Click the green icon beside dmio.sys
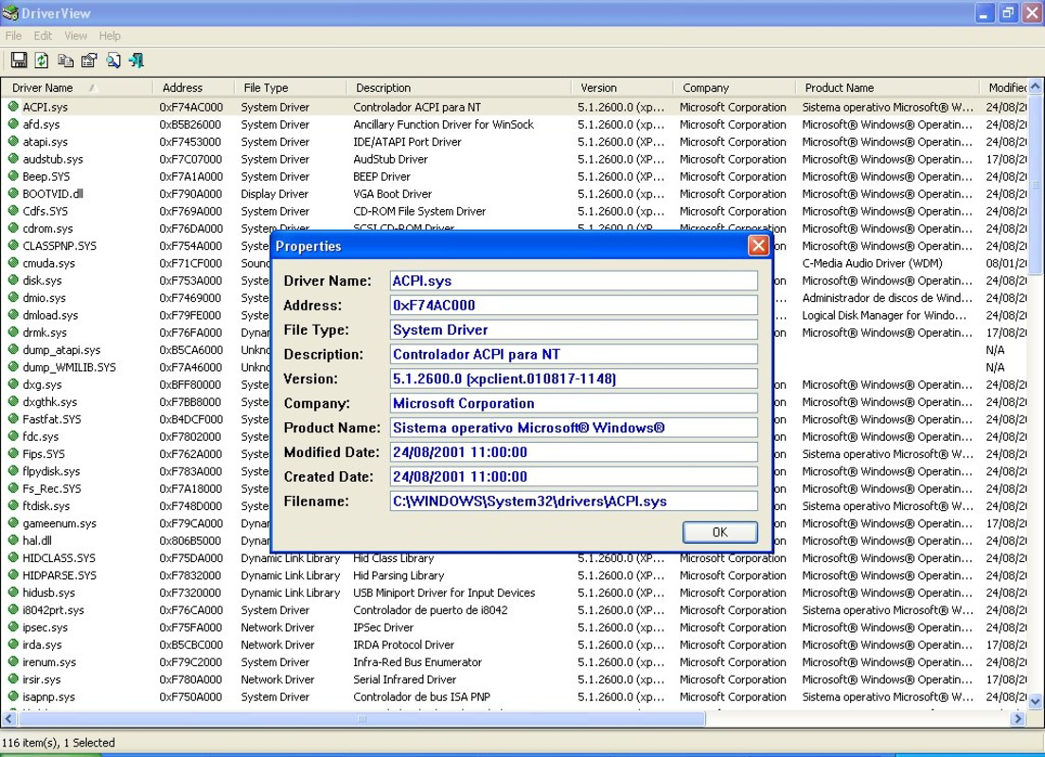 click(x=12, y=296)
